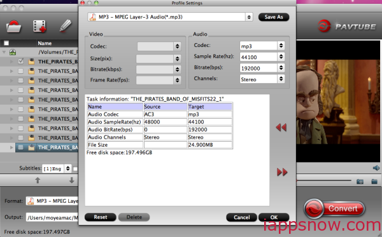Image resolution: width=382 pixels, height=237 pixels.
Task: Uncheck the first THE_PIRATES title checkbox
Action: click(x=21, y=61)
